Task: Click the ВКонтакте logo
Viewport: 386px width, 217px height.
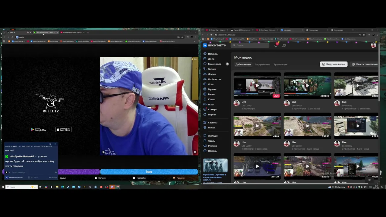Action: 214,45
